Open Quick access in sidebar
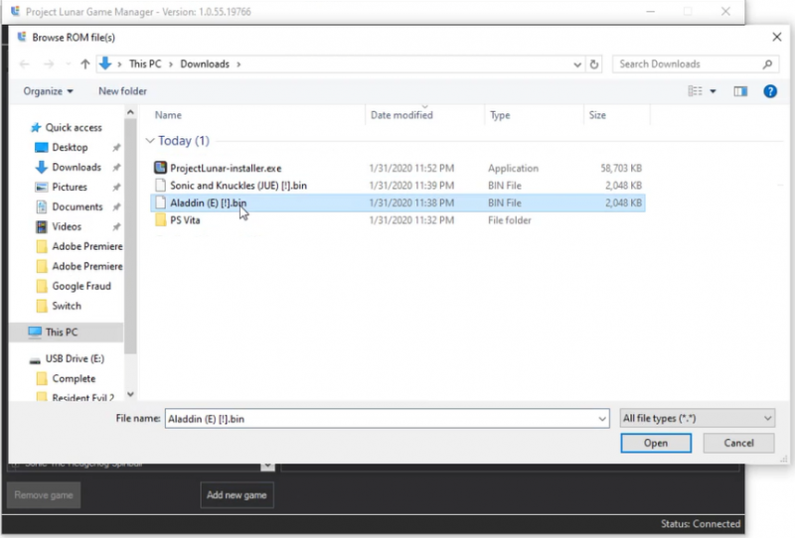This screenshot has height=538, width=795. point(74,128)
